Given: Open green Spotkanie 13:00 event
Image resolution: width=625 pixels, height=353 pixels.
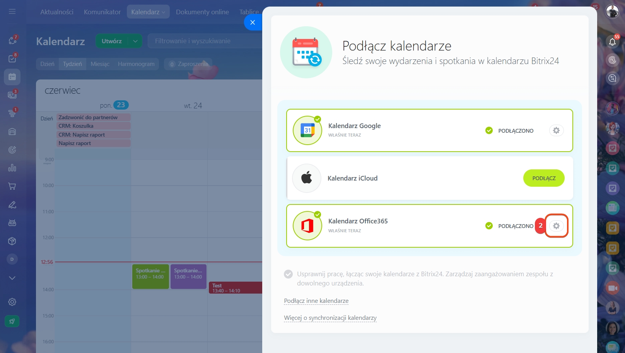Looking at the screenshot, I should click(150, 277).
